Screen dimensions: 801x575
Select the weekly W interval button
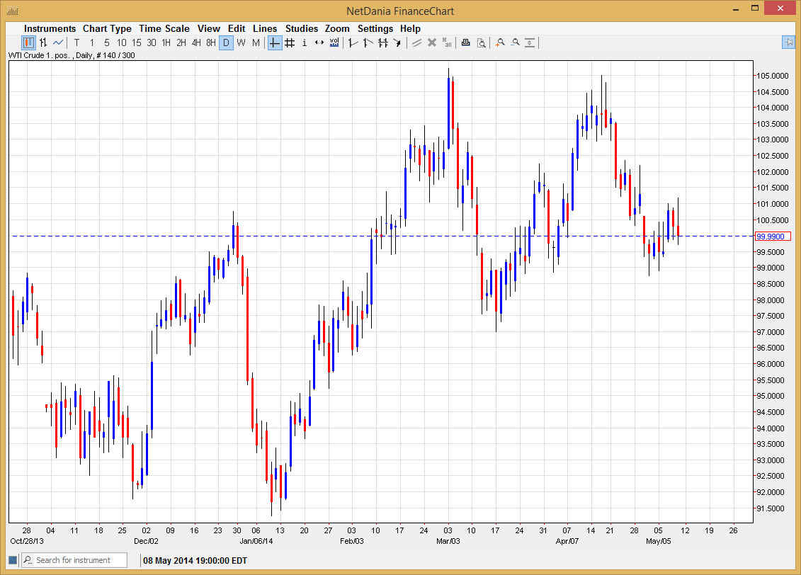241,42
